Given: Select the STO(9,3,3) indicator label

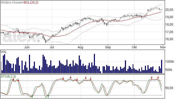Looking at the screenshot, I should pos(8,76).
